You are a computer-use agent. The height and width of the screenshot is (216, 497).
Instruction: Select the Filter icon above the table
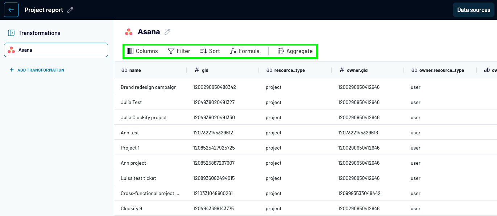pos(171,51)
